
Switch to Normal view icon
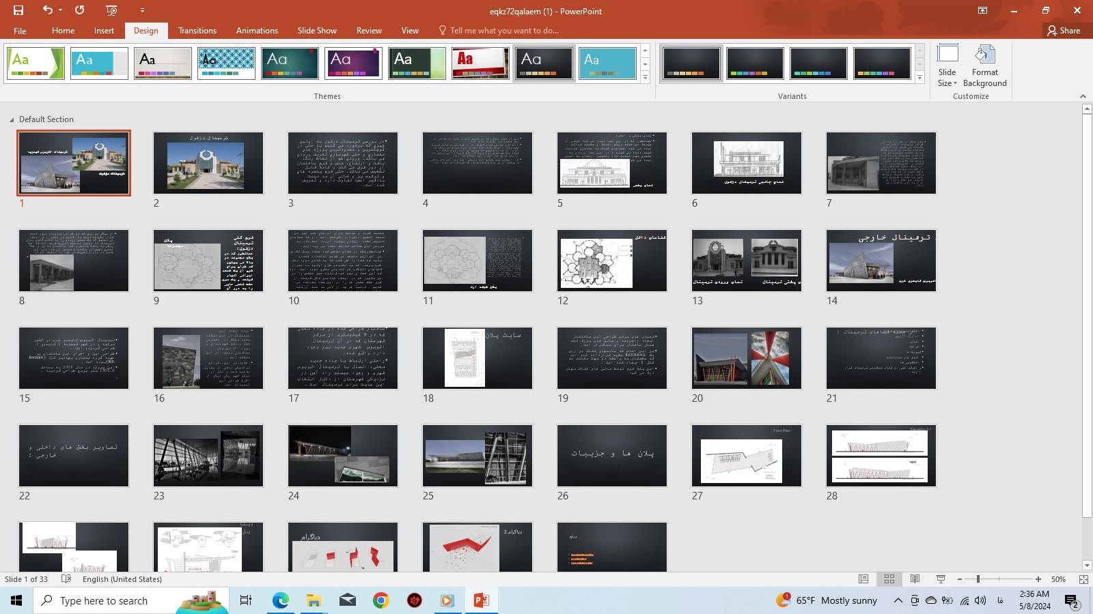tap(863, 579)
